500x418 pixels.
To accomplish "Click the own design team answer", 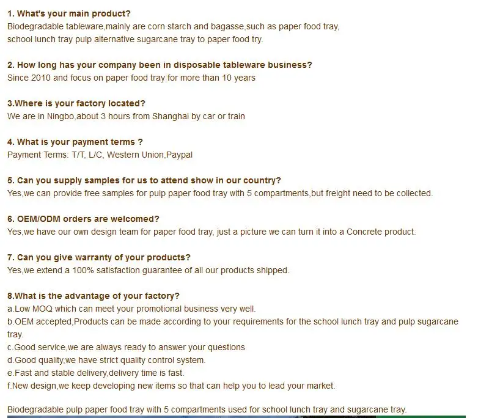I will coord(211,232).
